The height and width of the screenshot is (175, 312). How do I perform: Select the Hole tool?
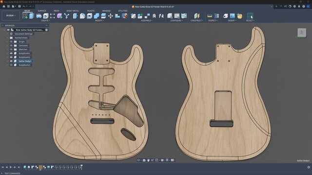(x=45, y=16)
